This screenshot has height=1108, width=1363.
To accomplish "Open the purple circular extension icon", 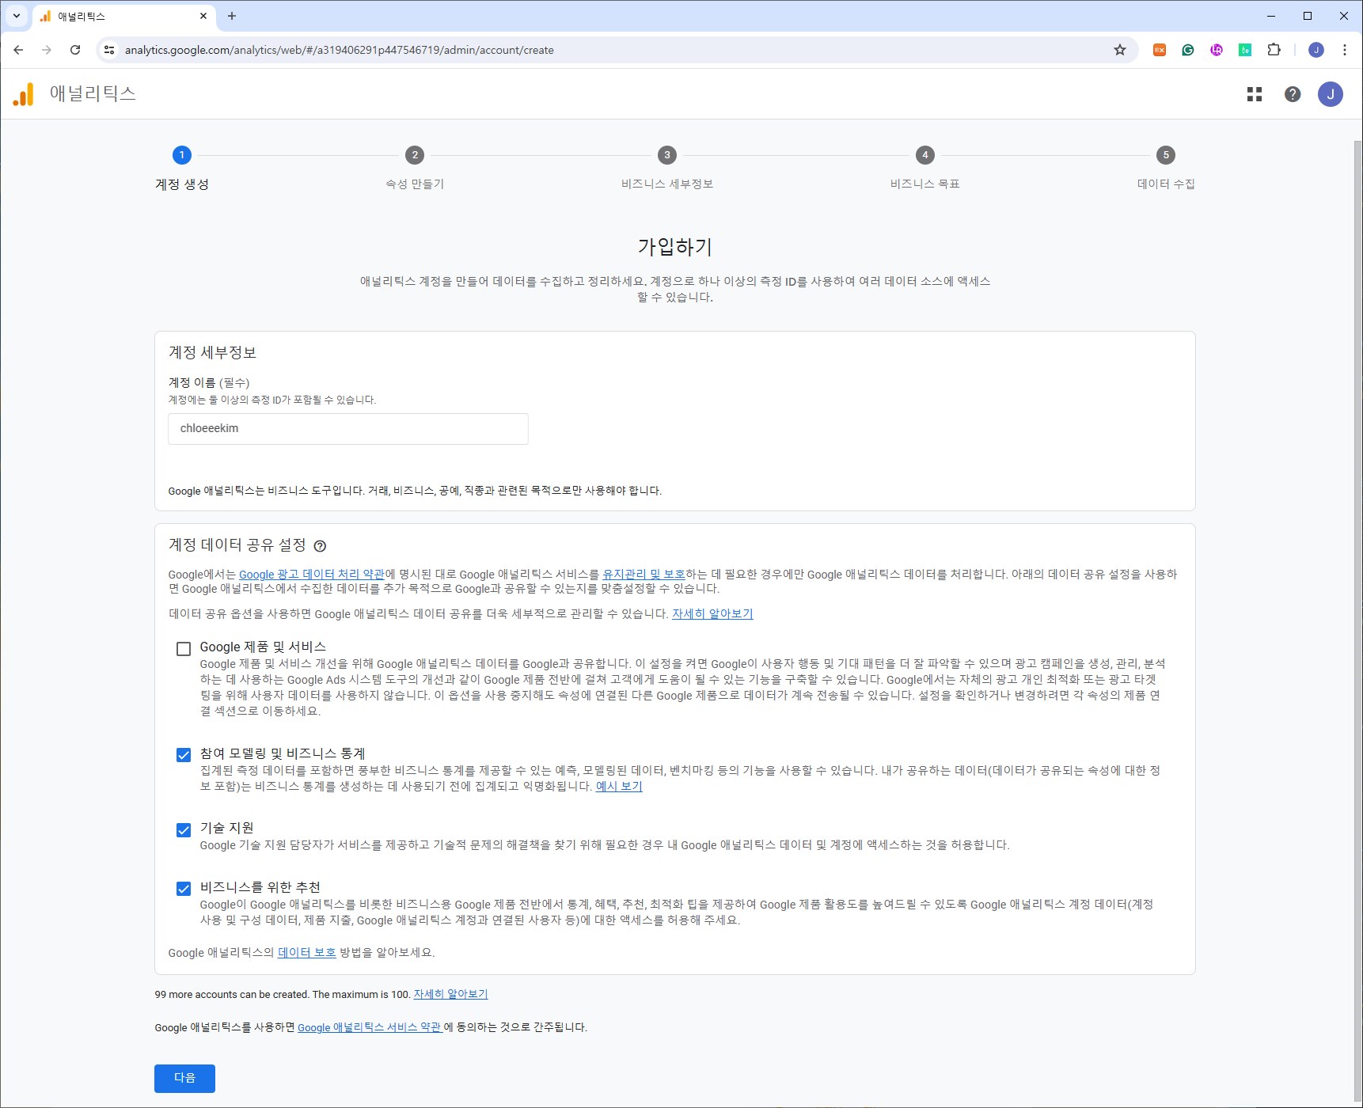I will 1217,50.
